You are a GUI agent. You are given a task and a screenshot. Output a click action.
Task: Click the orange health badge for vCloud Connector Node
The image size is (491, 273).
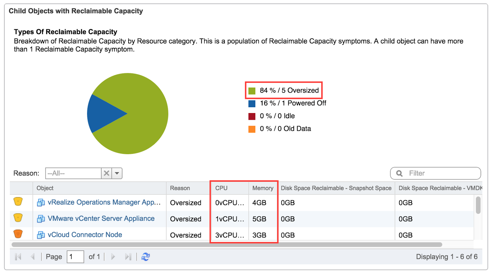[18, 234]
